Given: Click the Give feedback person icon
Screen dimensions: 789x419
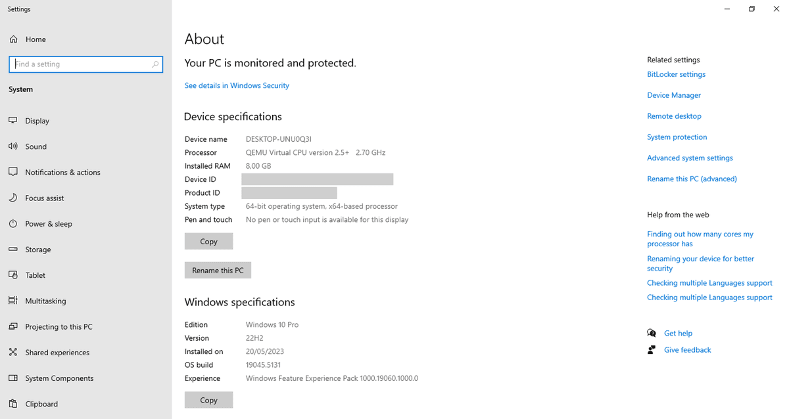Looking at the screenshot, I should pos(652,350).
